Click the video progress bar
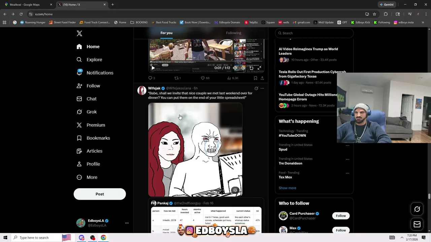The image size is (431, 242). click(x=206, y=62)
